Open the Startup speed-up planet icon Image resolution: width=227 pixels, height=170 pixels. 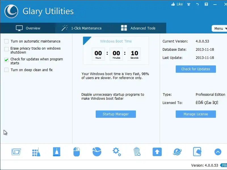click(x=177, y=152)
